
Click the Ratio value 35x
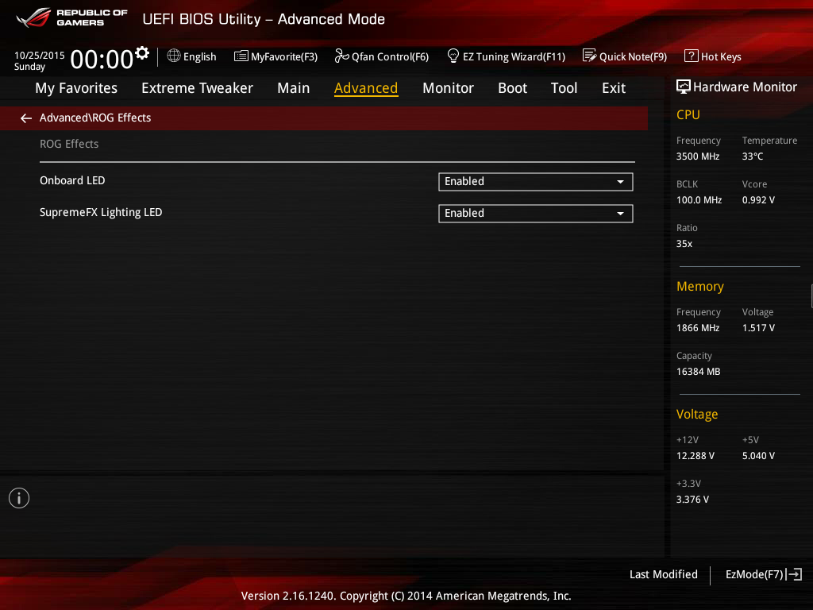(x=684, y=243)
